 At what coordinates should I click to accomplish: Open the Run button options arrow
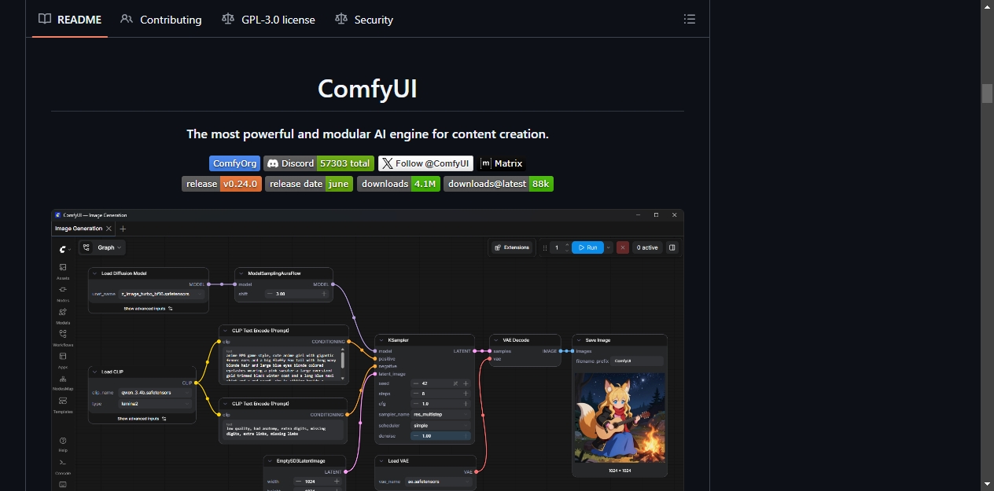click(x=609, y=247)
